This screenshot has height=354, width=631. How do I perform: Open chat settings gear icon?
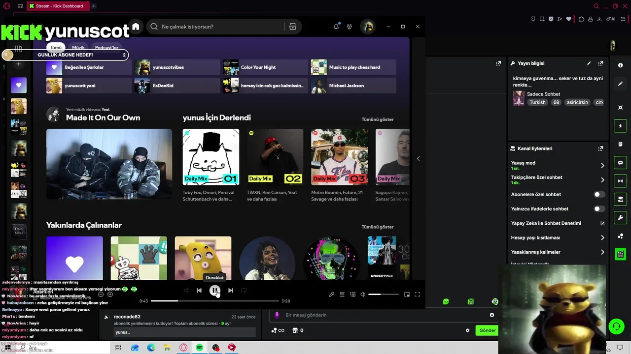pos(467,330)
